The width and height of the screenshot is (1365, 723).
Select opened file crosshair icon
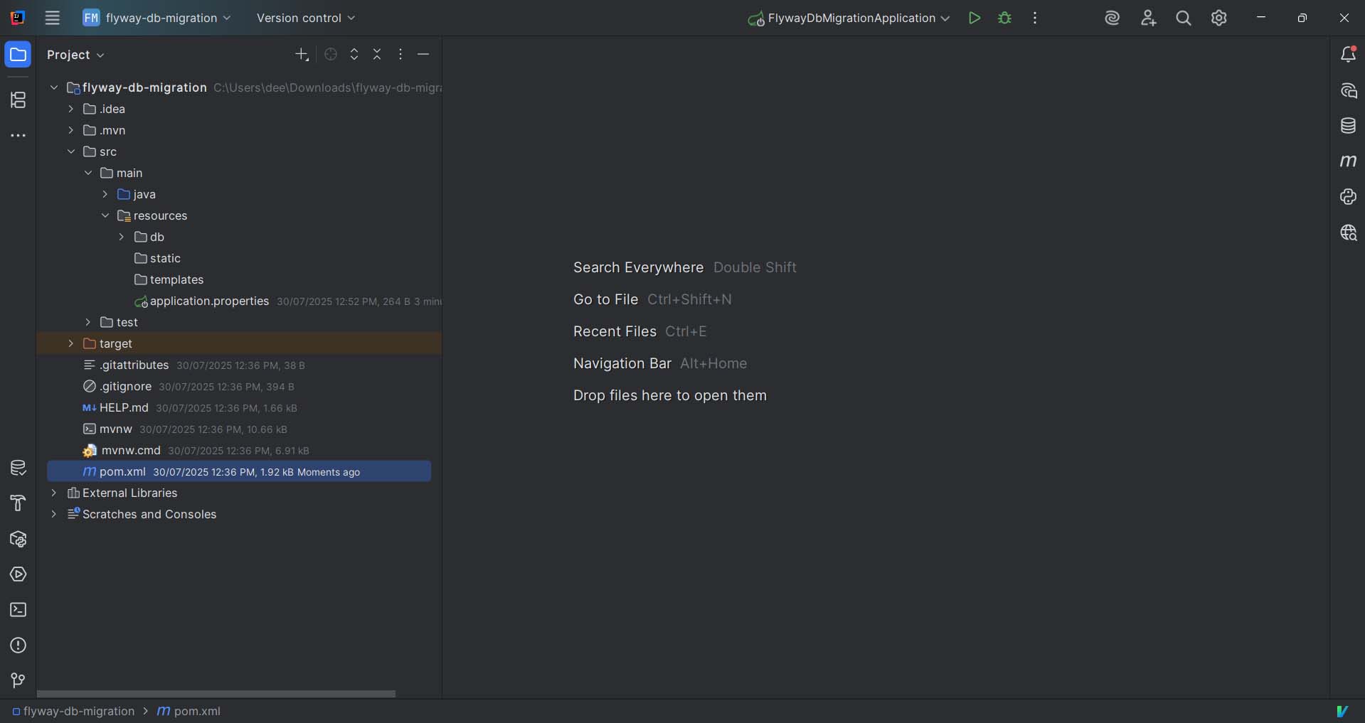pos(331,55)
